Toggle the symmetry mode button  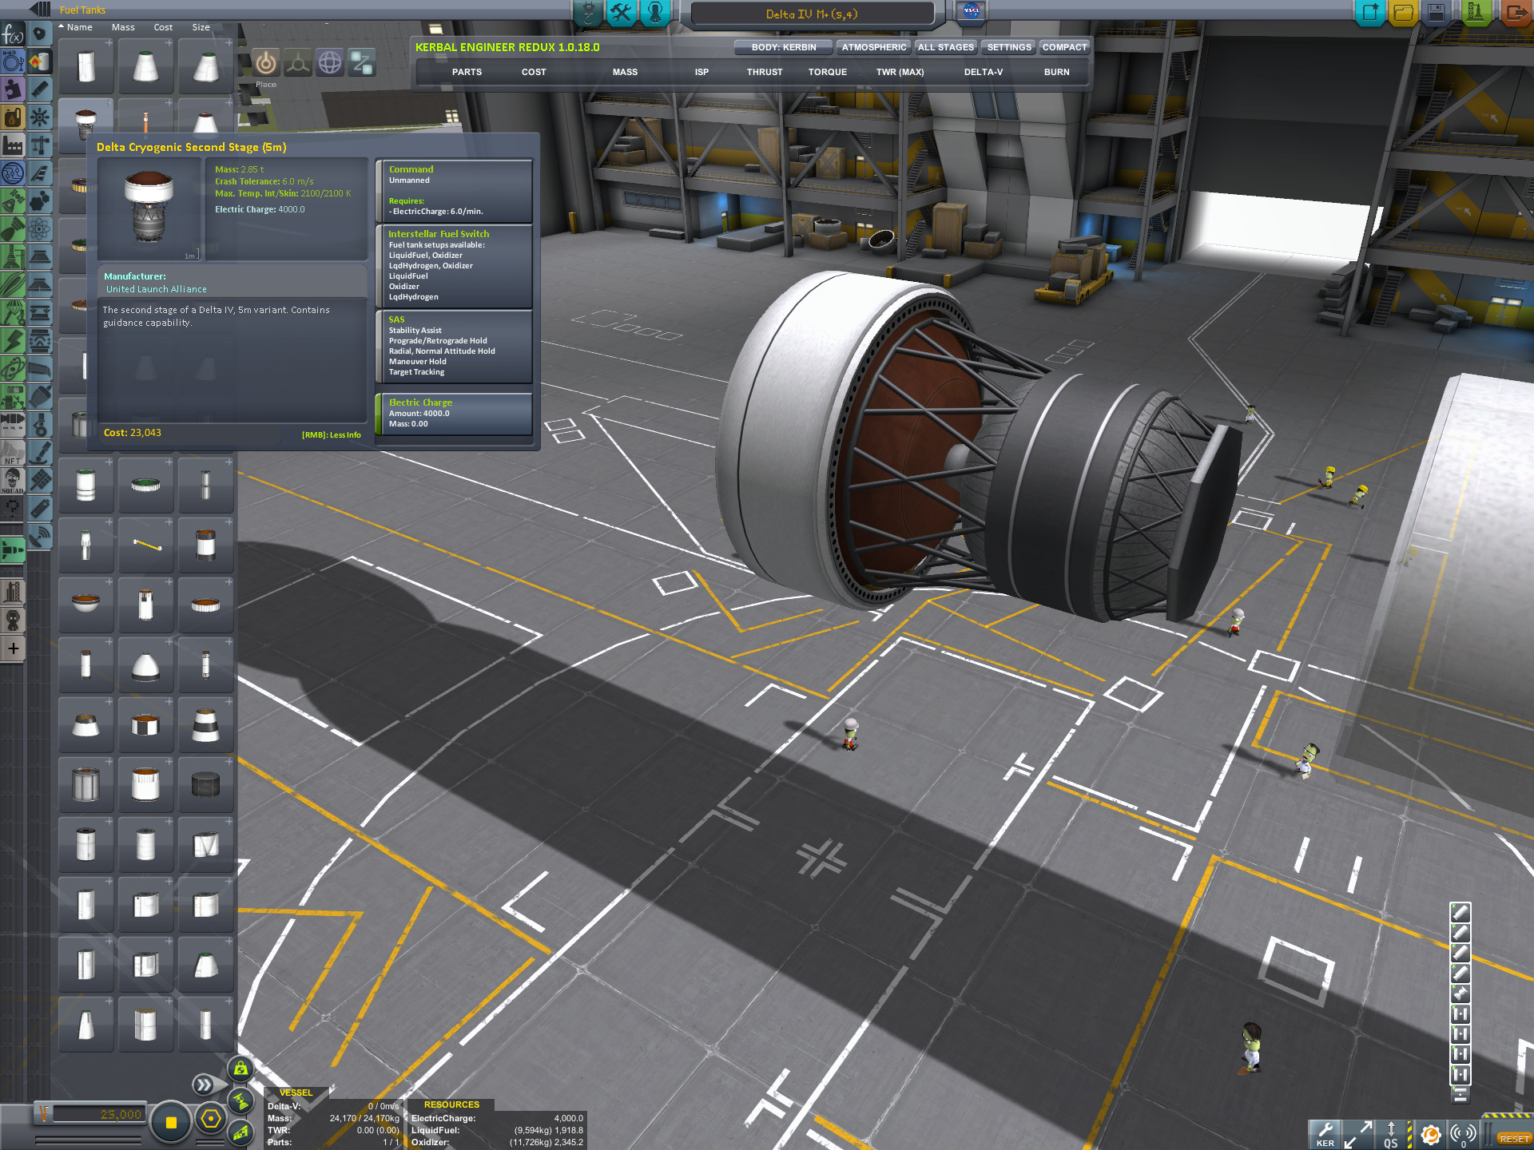pos(170,1122)
